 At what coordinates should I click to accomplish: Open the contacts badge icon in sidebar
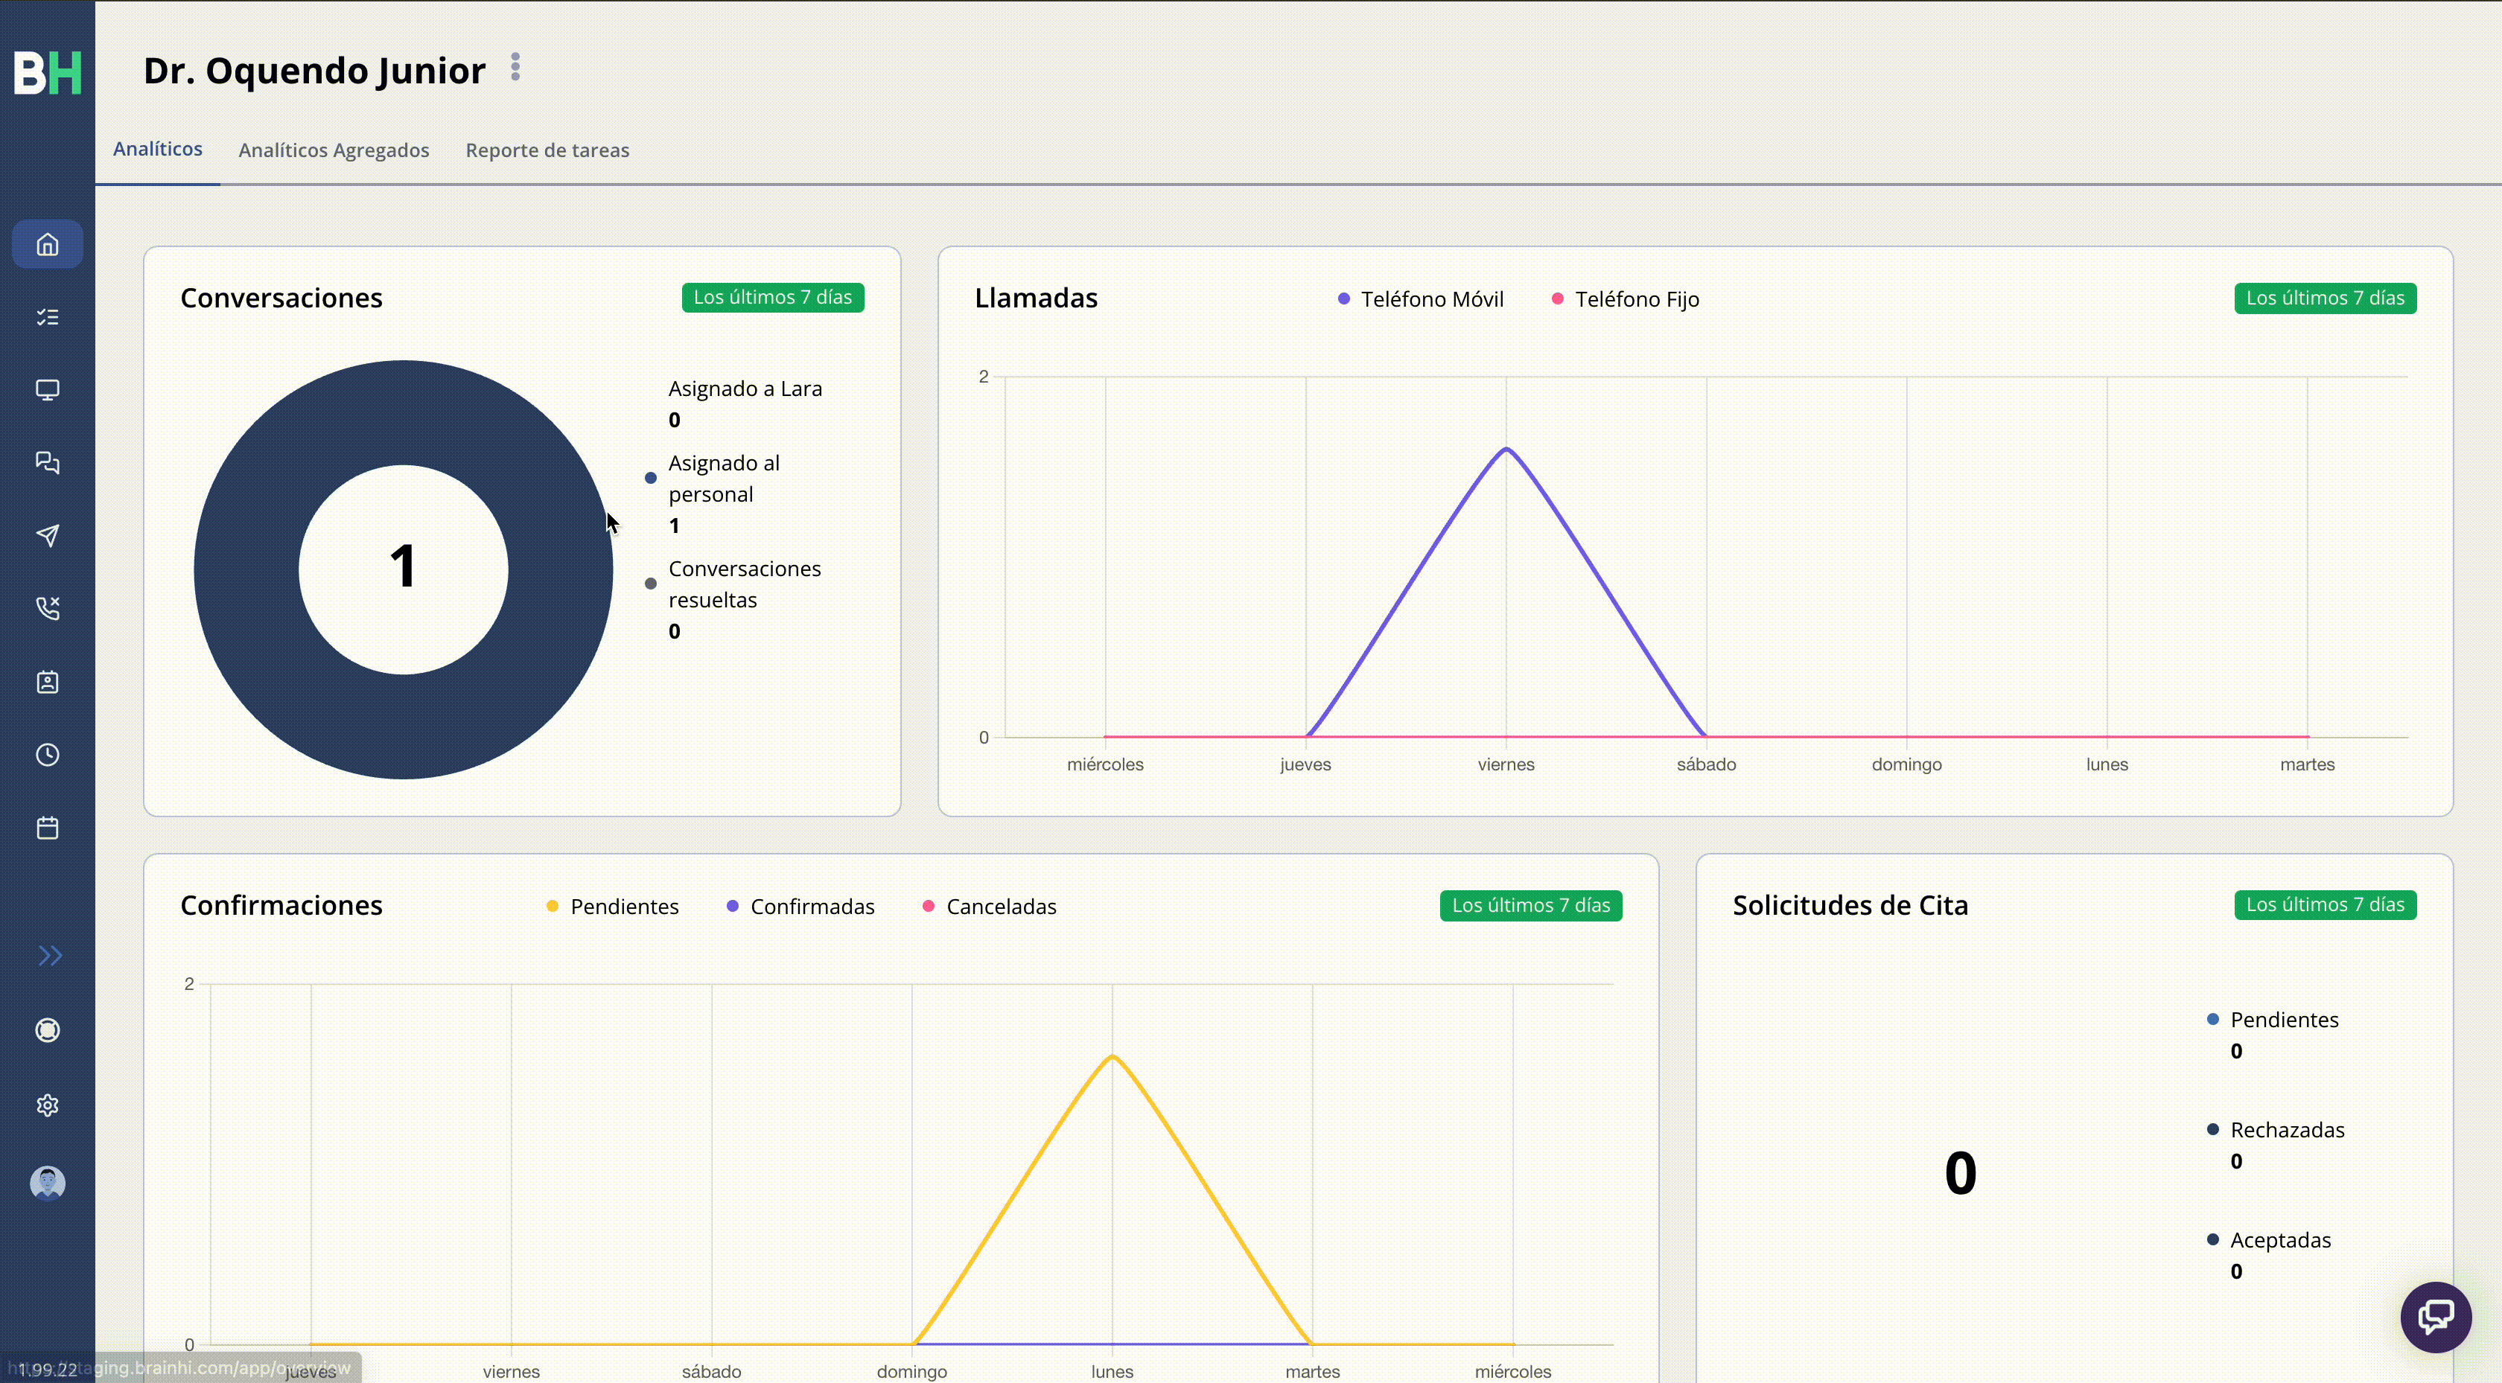[x=47, y=682]
